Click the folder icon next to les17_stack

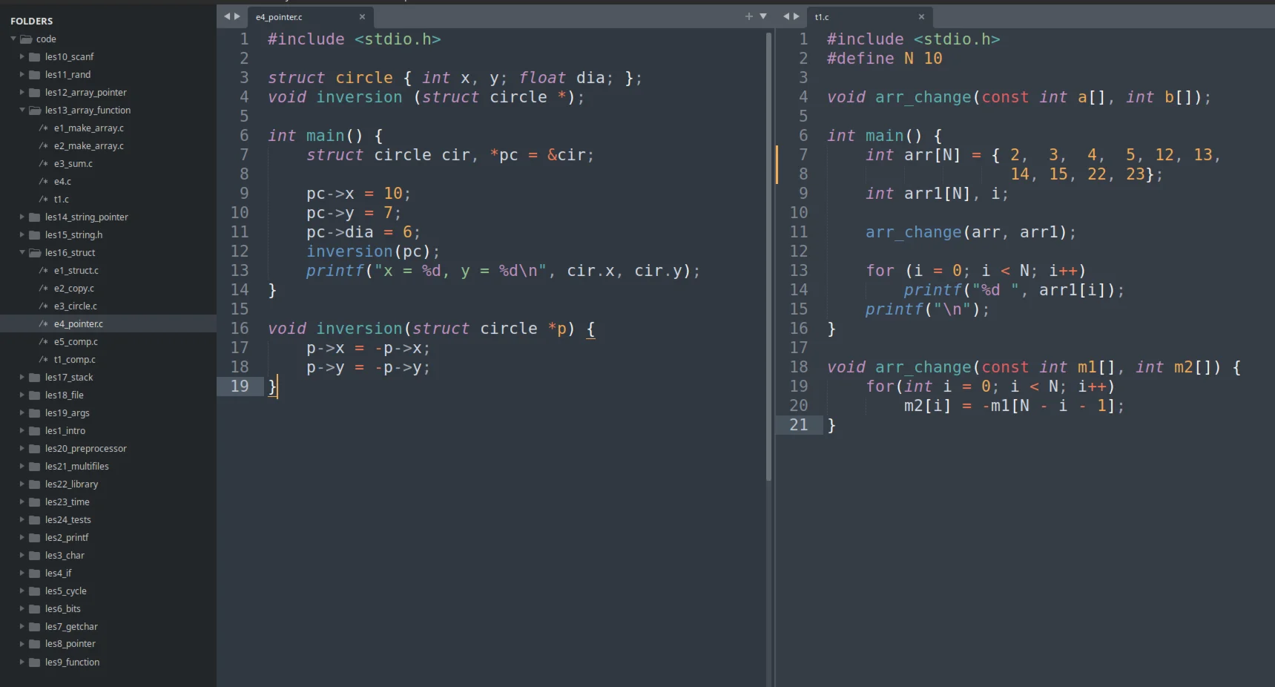[34, 378]
